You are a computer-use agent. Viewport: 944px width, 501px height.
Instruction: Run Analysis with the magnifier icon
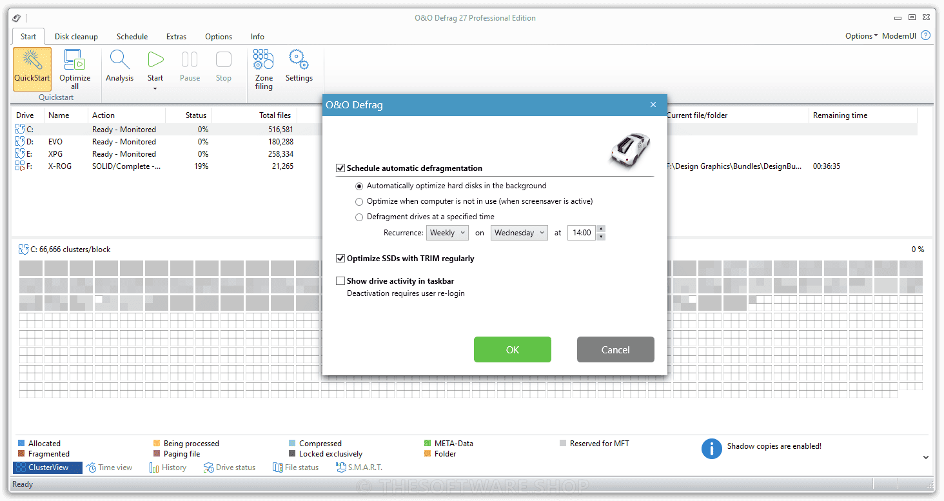point(120,60)
